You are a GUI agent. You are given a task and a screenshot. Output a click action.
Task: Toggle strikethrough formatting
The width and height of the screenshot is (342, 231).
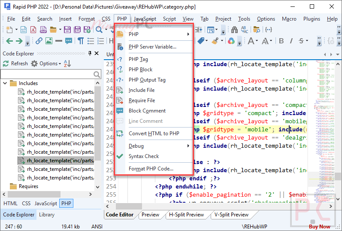click(x=301, y=41)
